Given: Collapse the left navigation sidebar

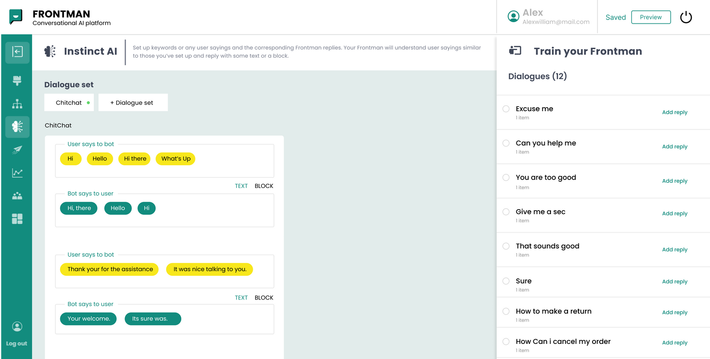Looking at the screenshot, I should coord(17,52).
